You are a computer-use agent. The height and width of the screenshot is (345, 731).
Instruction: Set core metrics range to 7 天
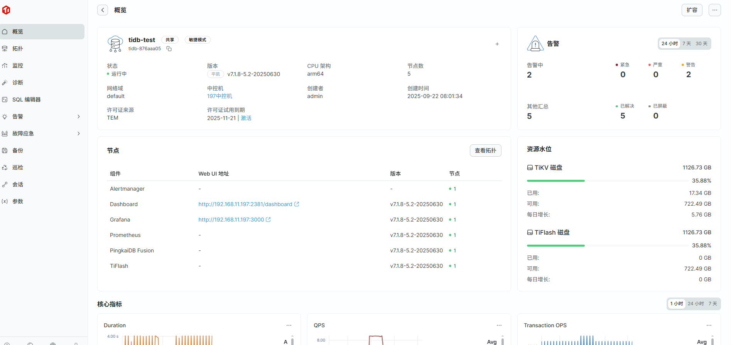point(712,304)
